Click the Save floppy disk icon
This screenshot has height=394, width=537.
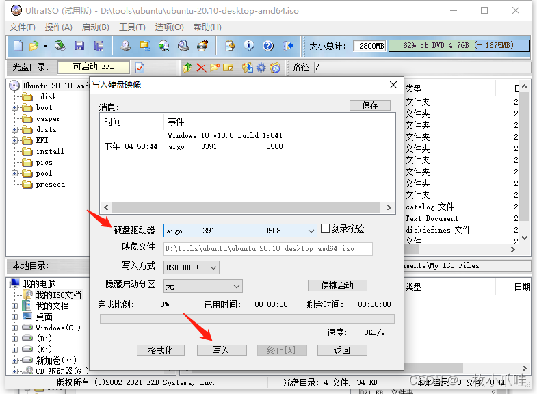click(79, 46)
